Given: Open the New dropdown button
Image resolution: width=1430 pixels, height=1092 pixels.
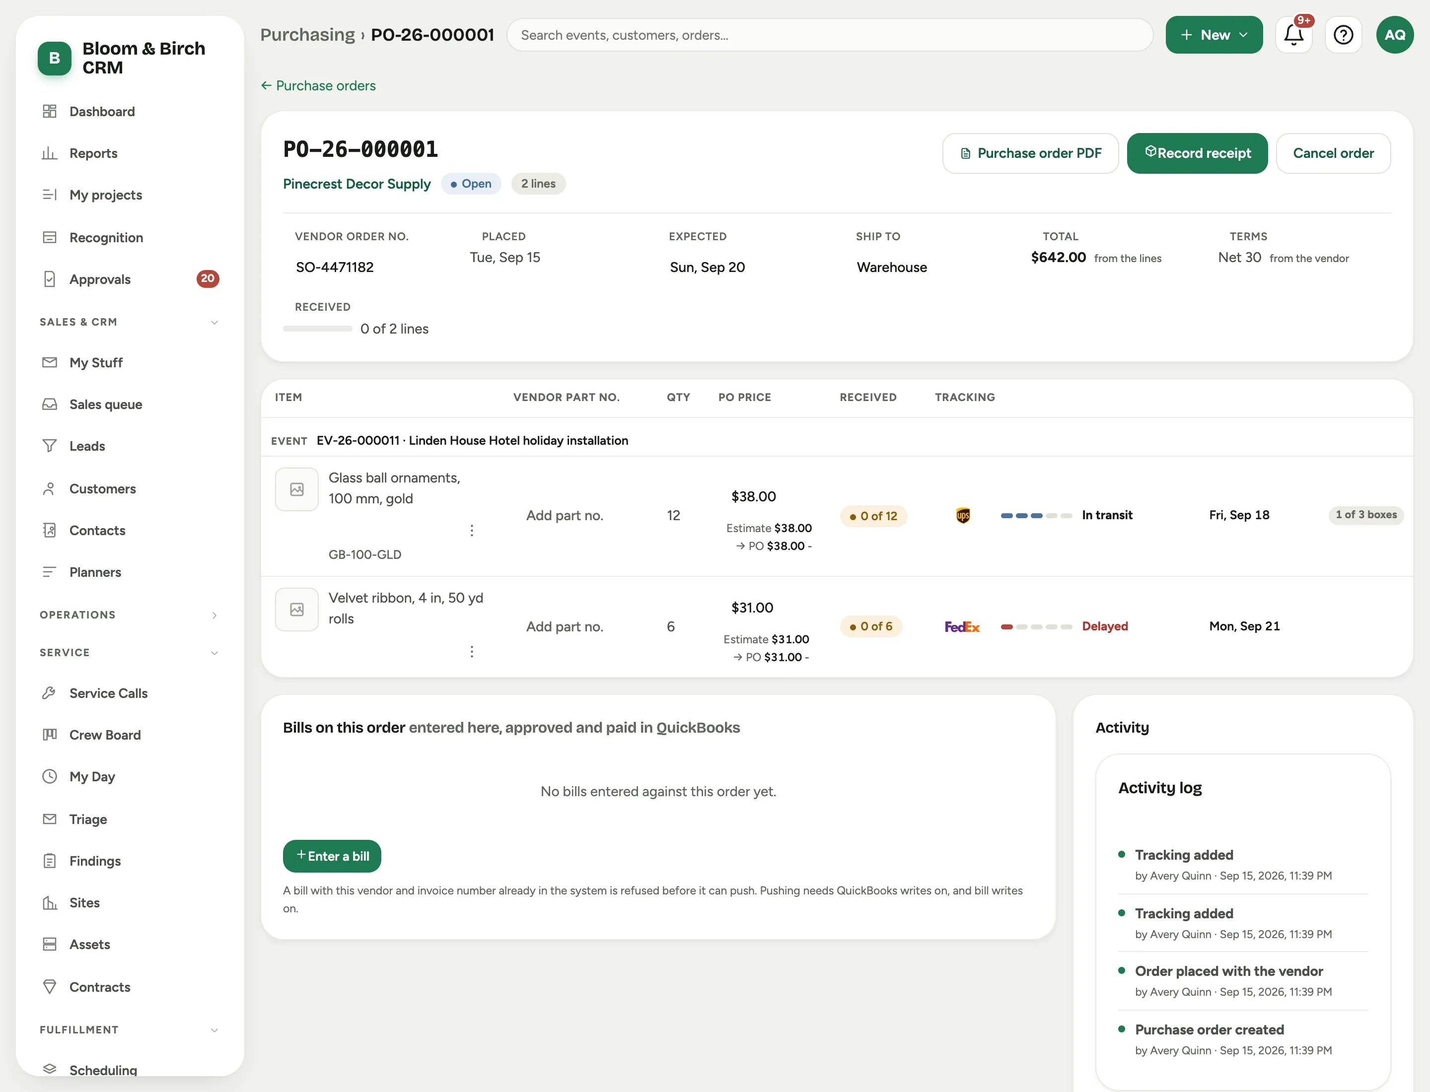Looking at the screenshot, I should tap(1214, 35).
